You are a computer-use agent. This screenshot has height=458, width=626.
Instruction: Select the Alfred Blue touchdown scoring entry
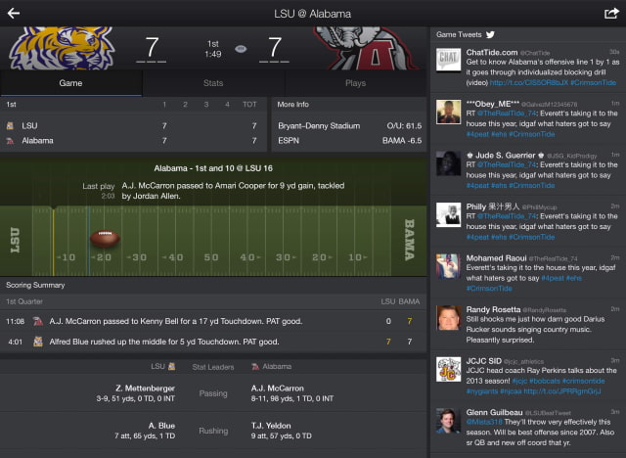(213, 342)
